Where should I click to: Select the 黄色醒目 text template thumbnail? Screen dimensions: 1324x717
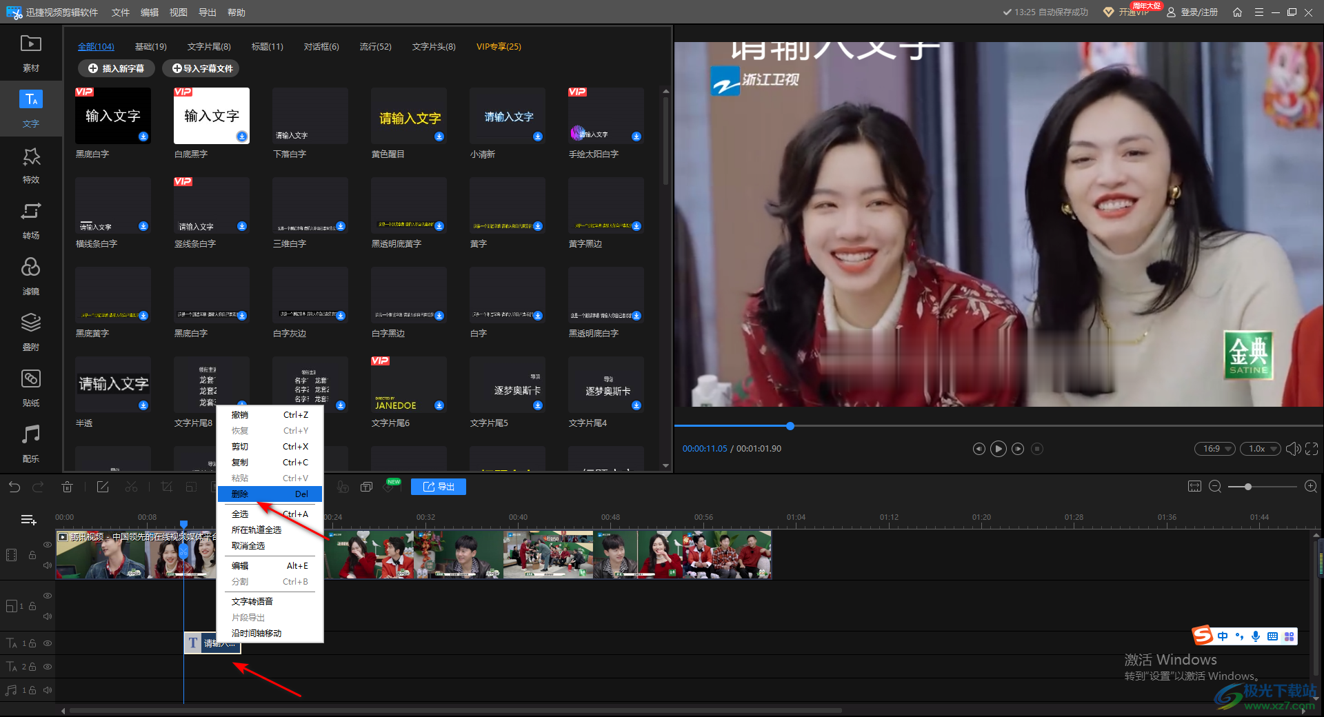click(409, 116)
